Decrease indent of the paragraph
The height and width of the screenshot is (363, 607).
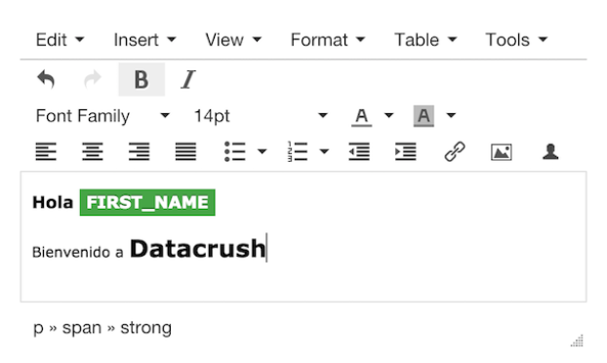click(x=359, y=151)
